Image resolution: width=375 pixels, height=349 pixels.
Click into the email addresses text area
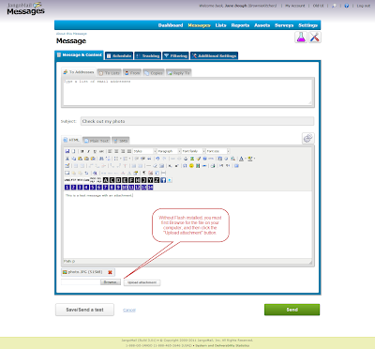(x=187, y=92)
